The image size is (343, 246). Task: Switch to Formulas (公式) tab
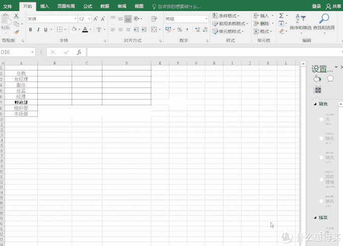[87, 7]
